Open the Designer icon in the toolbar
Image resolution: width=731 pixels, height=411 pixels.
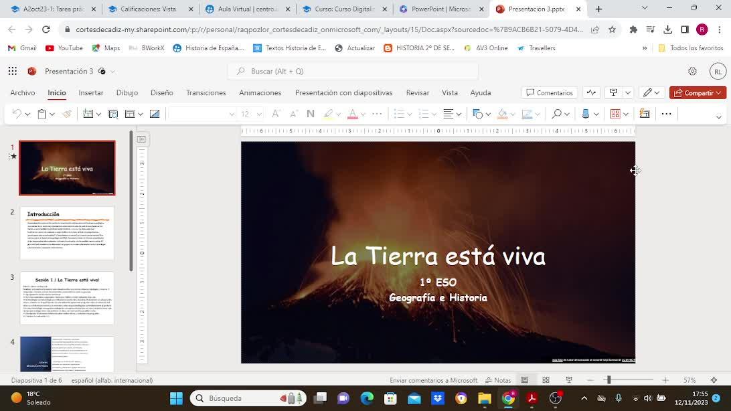click(645, 114)
